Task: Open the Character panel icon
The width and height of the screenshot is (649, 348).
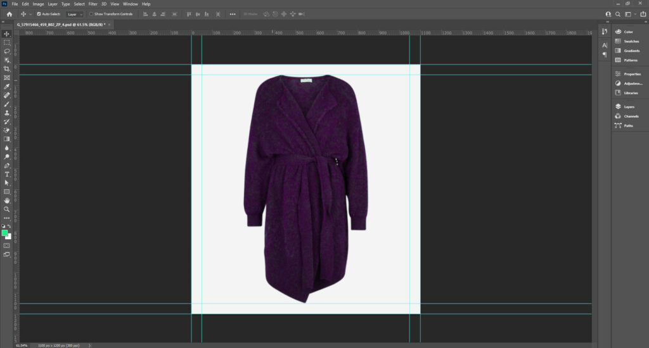Action: click(605, 45)
